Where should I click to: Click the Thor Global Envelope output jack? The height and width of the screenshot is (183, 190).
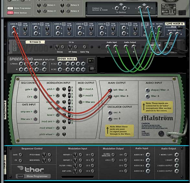click(x=113, y=155)
